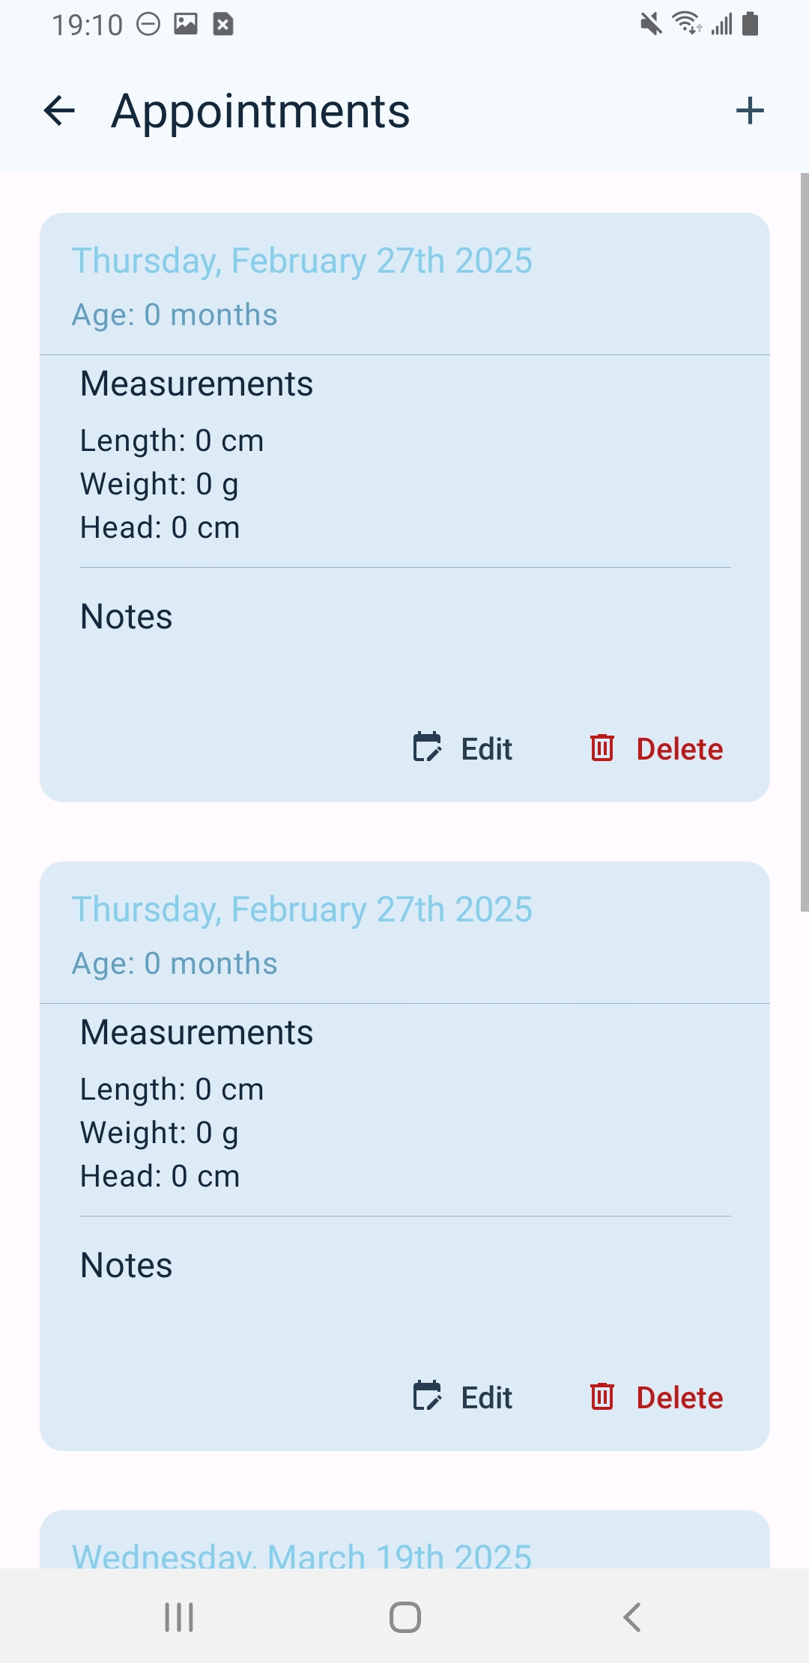Image resolution: width=809 pixels, height=1663 pixels.
Task: Open Android recent apps button
Action: tap(179, 1617)
